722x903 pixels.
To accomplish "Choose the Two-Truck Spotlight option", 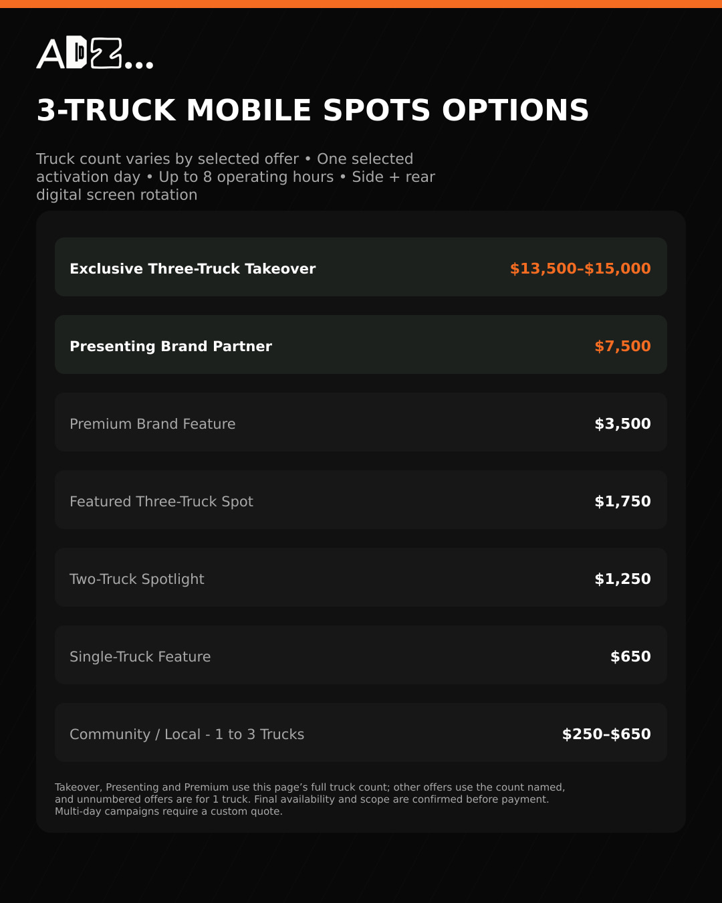I will pyautogui.click(x=361, y=577).
